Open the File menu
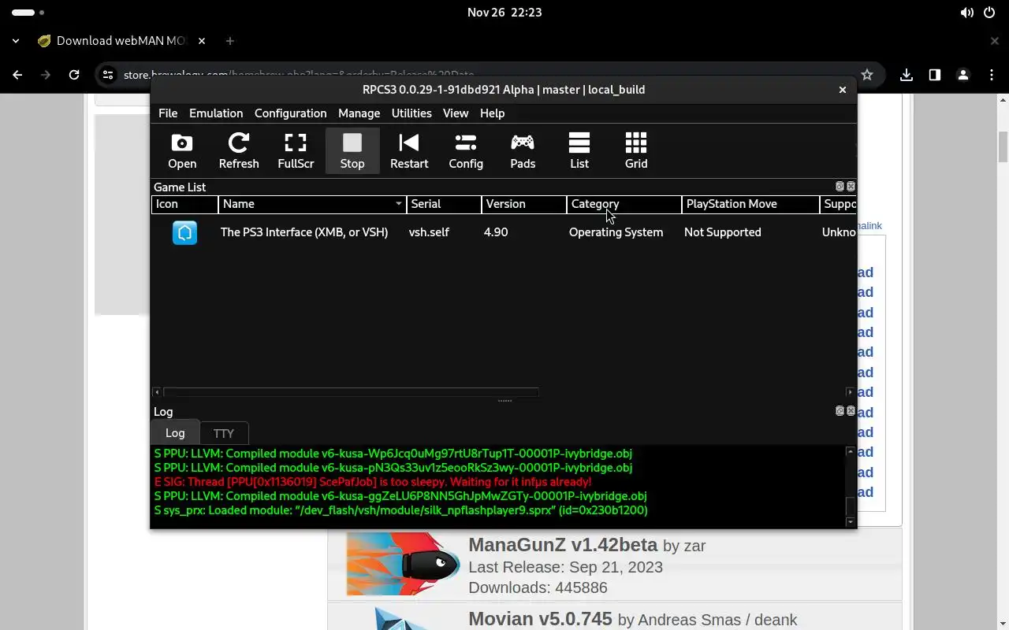This screenshot has height=630, width=1009. (168, 113)
